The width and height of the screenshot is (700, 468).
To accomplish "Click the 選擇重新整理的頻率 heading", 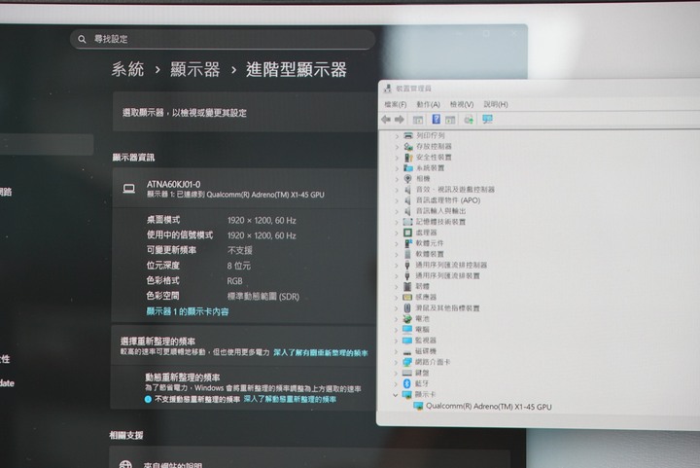I will pyautogui.click(x=157, y=342).
